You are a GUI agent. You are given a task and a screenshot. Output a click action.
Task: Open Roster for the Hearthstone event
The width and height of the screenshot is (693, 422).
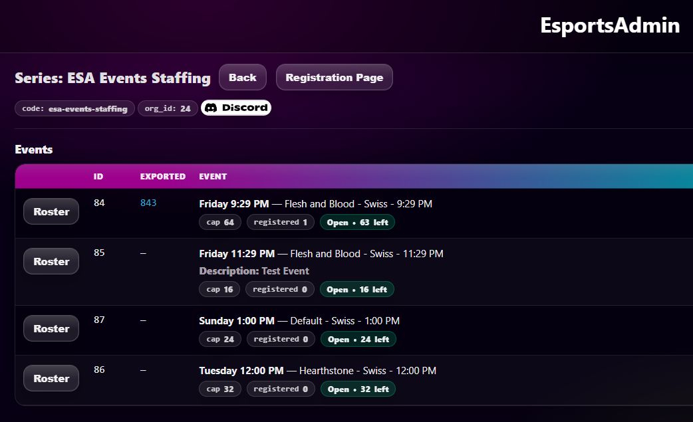51,379
